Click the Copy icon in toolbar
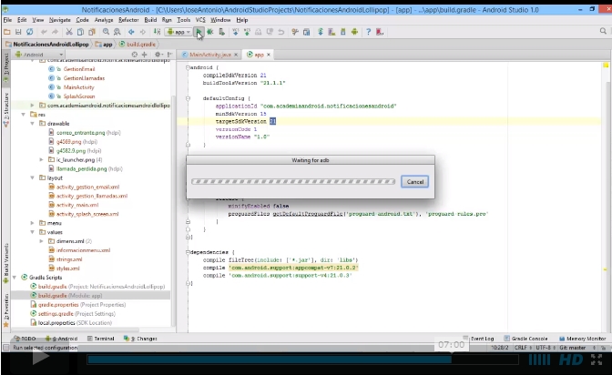The height and width of the screenshot is (375, 612). click(x=80, y=32)
